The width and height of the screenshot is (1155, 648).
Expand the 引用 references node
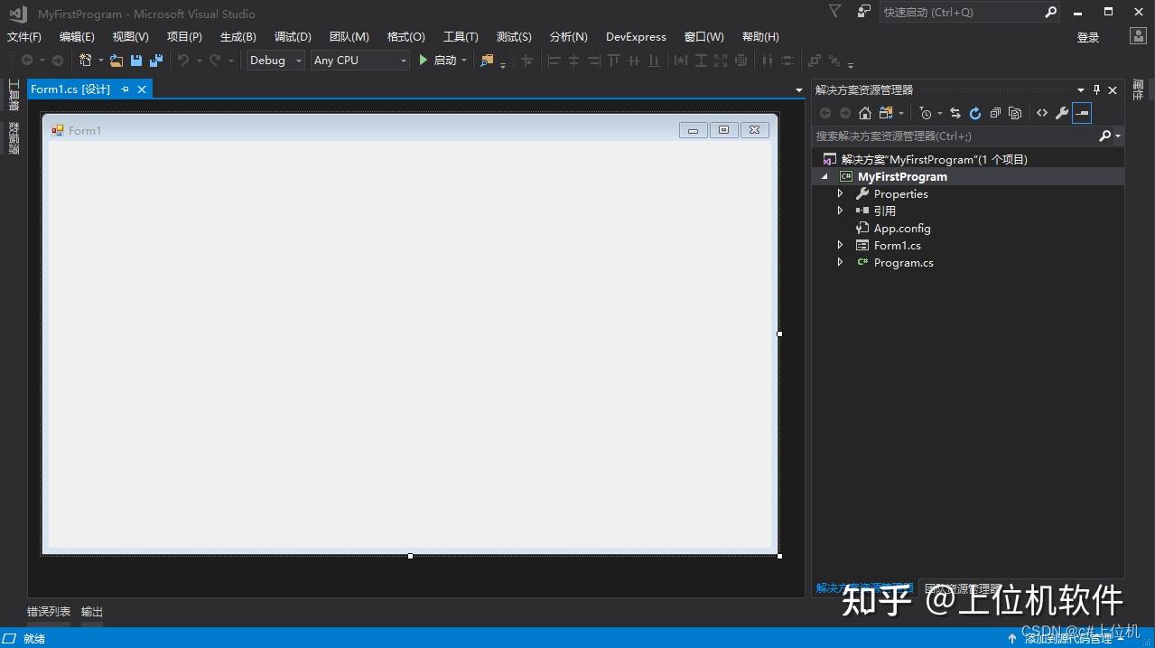[840, 211]
